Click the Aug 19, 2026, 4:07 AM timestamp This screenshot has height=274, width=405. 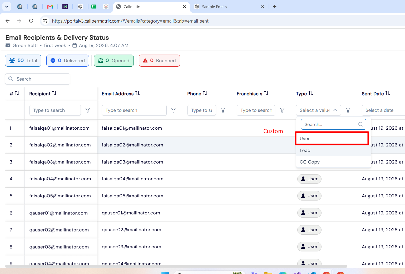[x=104, y=45]
